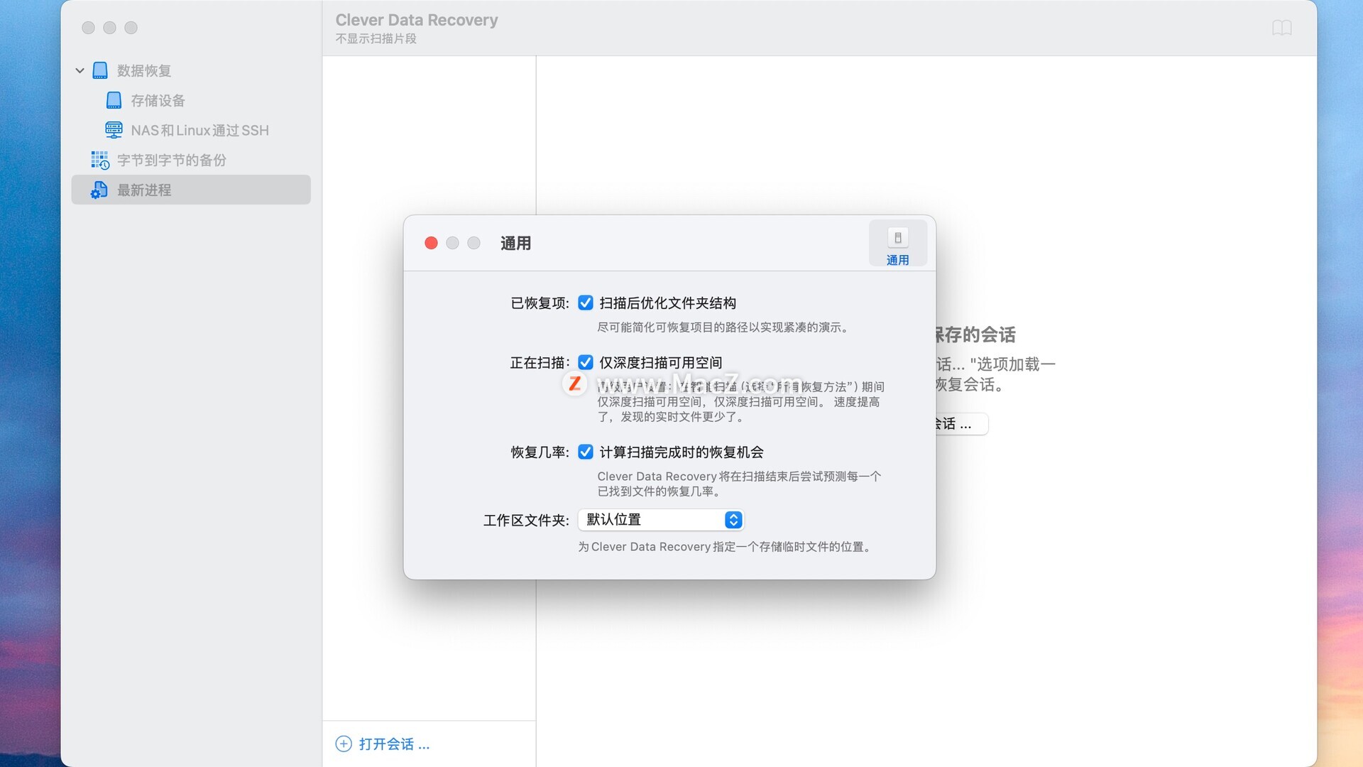Close the 通用 preferences dialog
Viewport: 1363px width, 767px height.
pos(431,243)
